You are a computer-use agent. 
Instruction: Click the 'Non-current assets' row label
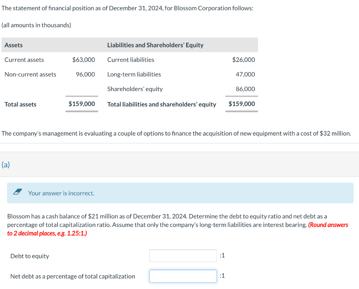(x=30, y=74)
